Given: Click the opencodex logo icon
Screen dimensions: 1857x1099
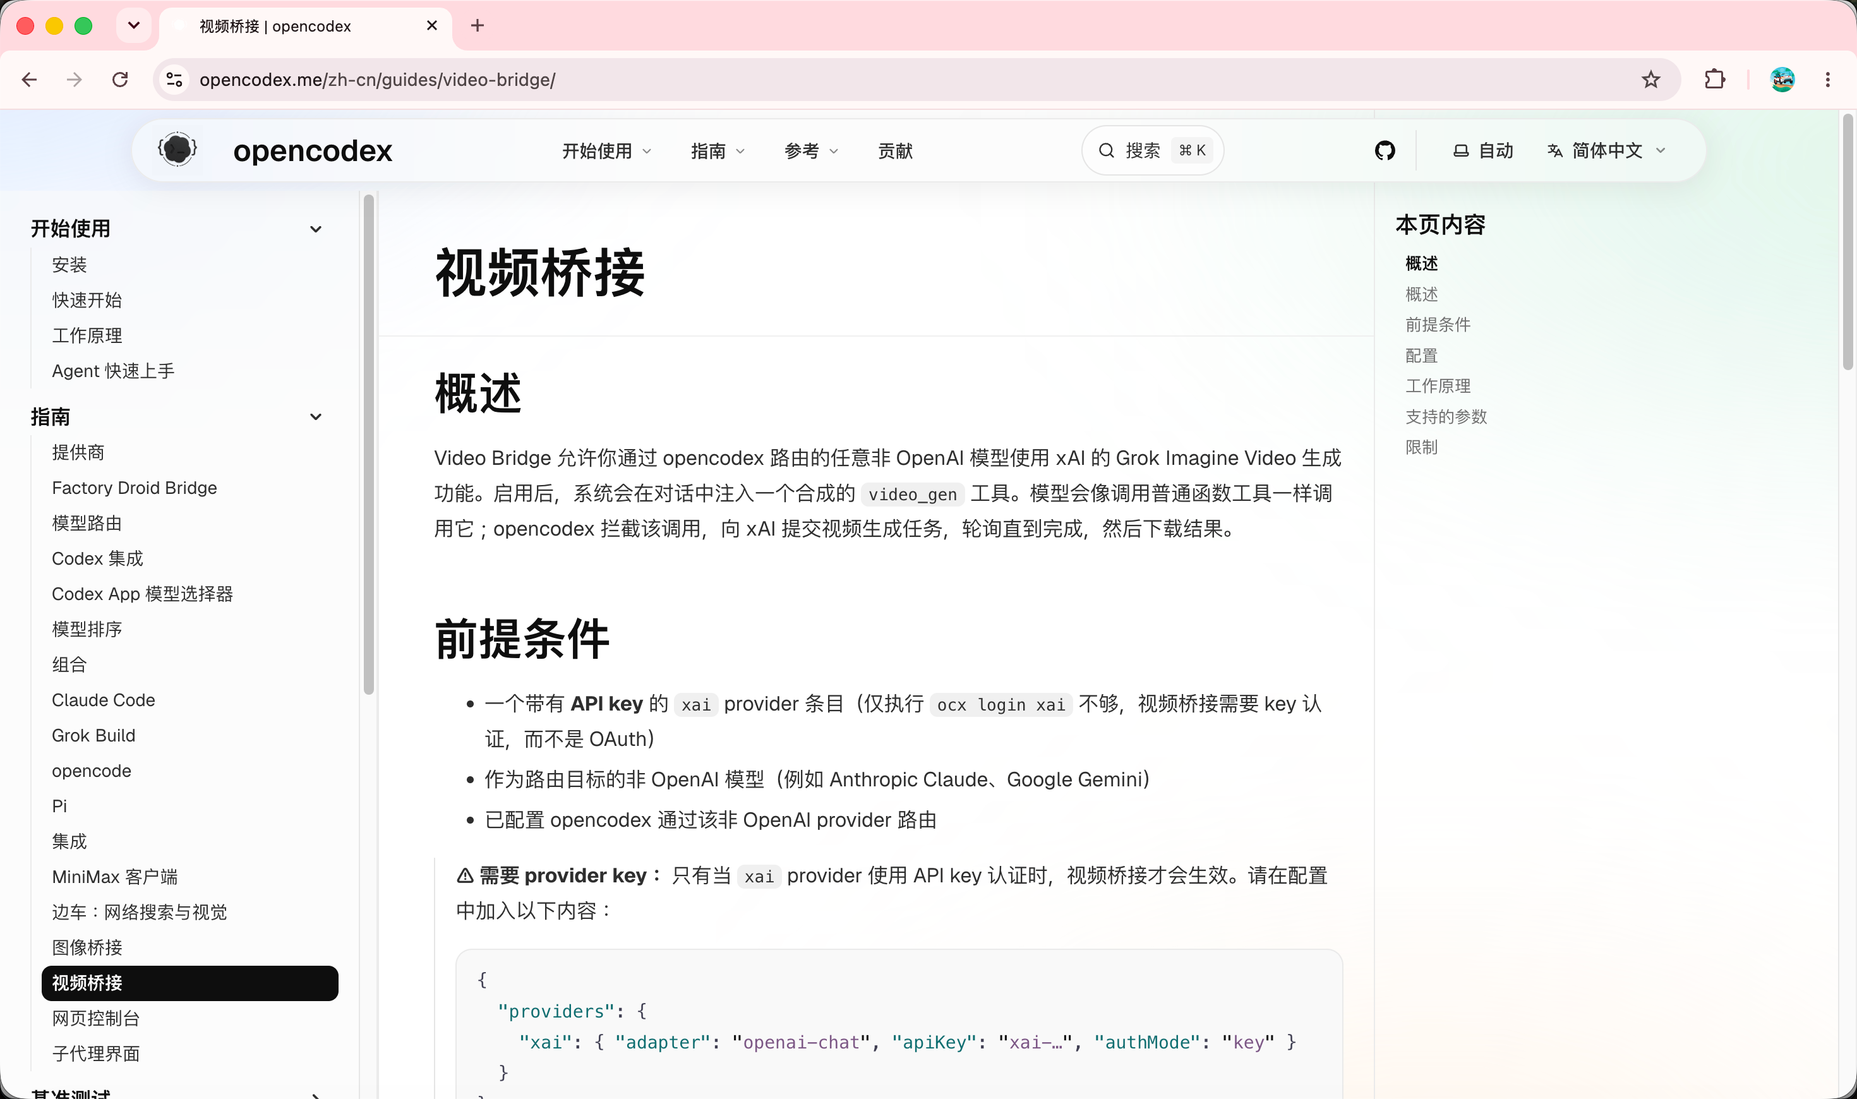Looking at the screenshot, I should point(177,150).
